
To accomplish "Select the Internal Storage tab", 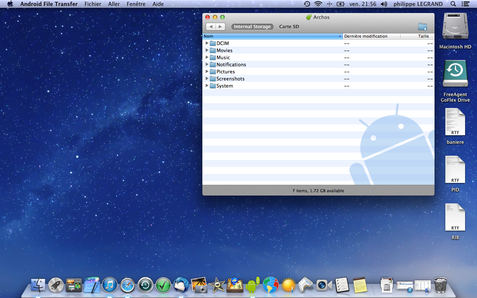I will (x=252, y=27).
